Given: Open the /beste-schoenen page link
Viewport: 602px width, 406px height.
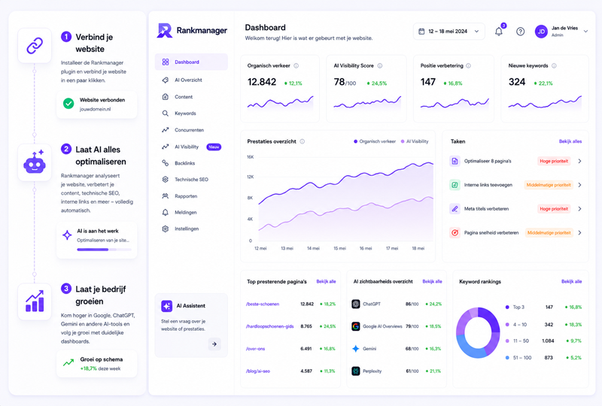Looking at the screenshot, I should pyautogui.click(x=263, y=304).
